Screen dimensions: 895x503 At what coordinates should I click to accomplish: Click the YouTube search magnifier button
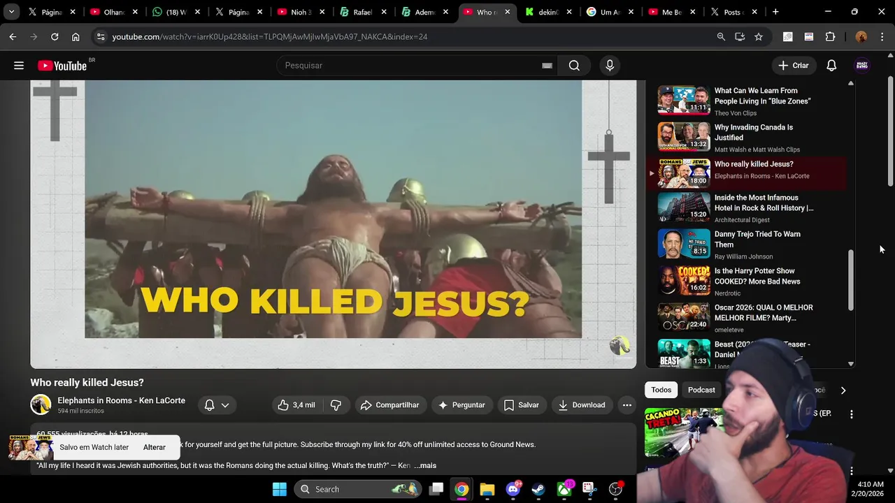574,66
